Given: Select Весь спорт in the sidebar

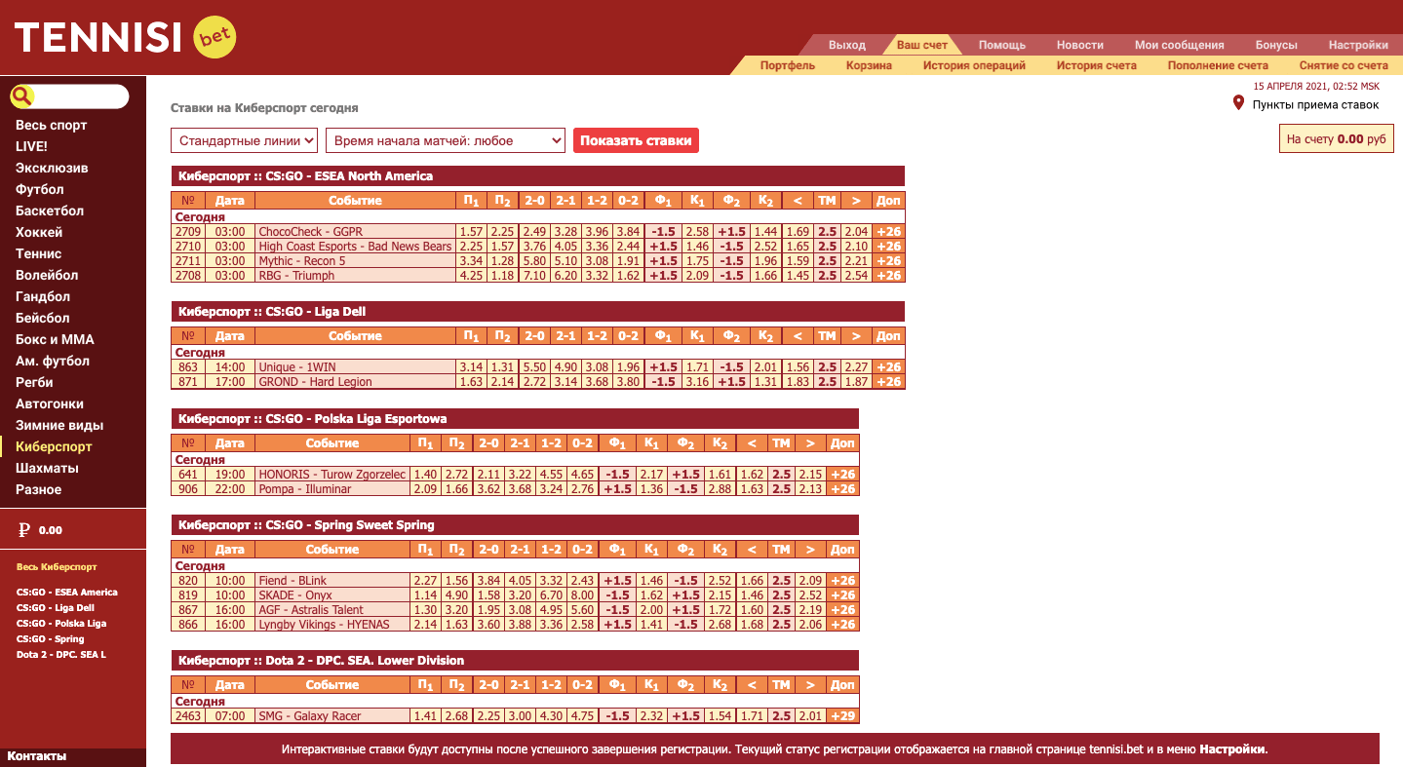Looking at the screenshot, I should pyautogui.click(x=52, y=125).
